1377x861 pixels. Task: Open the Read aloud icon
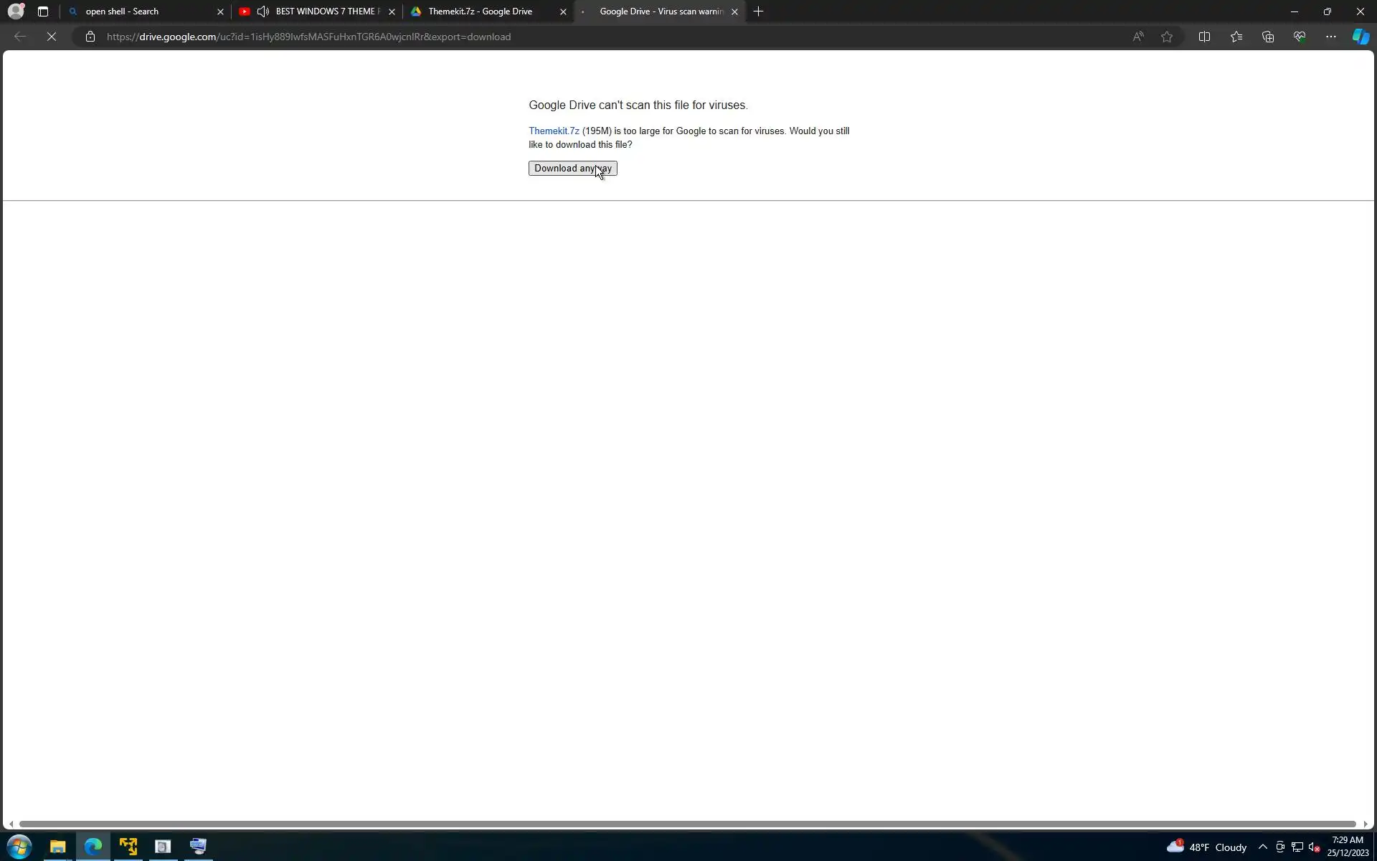pos(1137,37)
